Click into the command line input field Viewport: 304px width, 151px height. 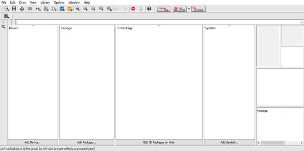[x=158, y=22]
